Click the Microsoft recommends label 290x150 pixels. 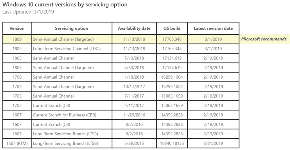[x=264, y=39]
